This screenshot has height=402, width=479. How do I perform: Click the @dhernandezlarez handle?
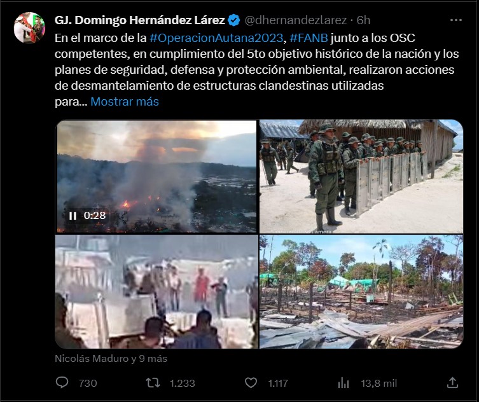[x=295, y=20]
